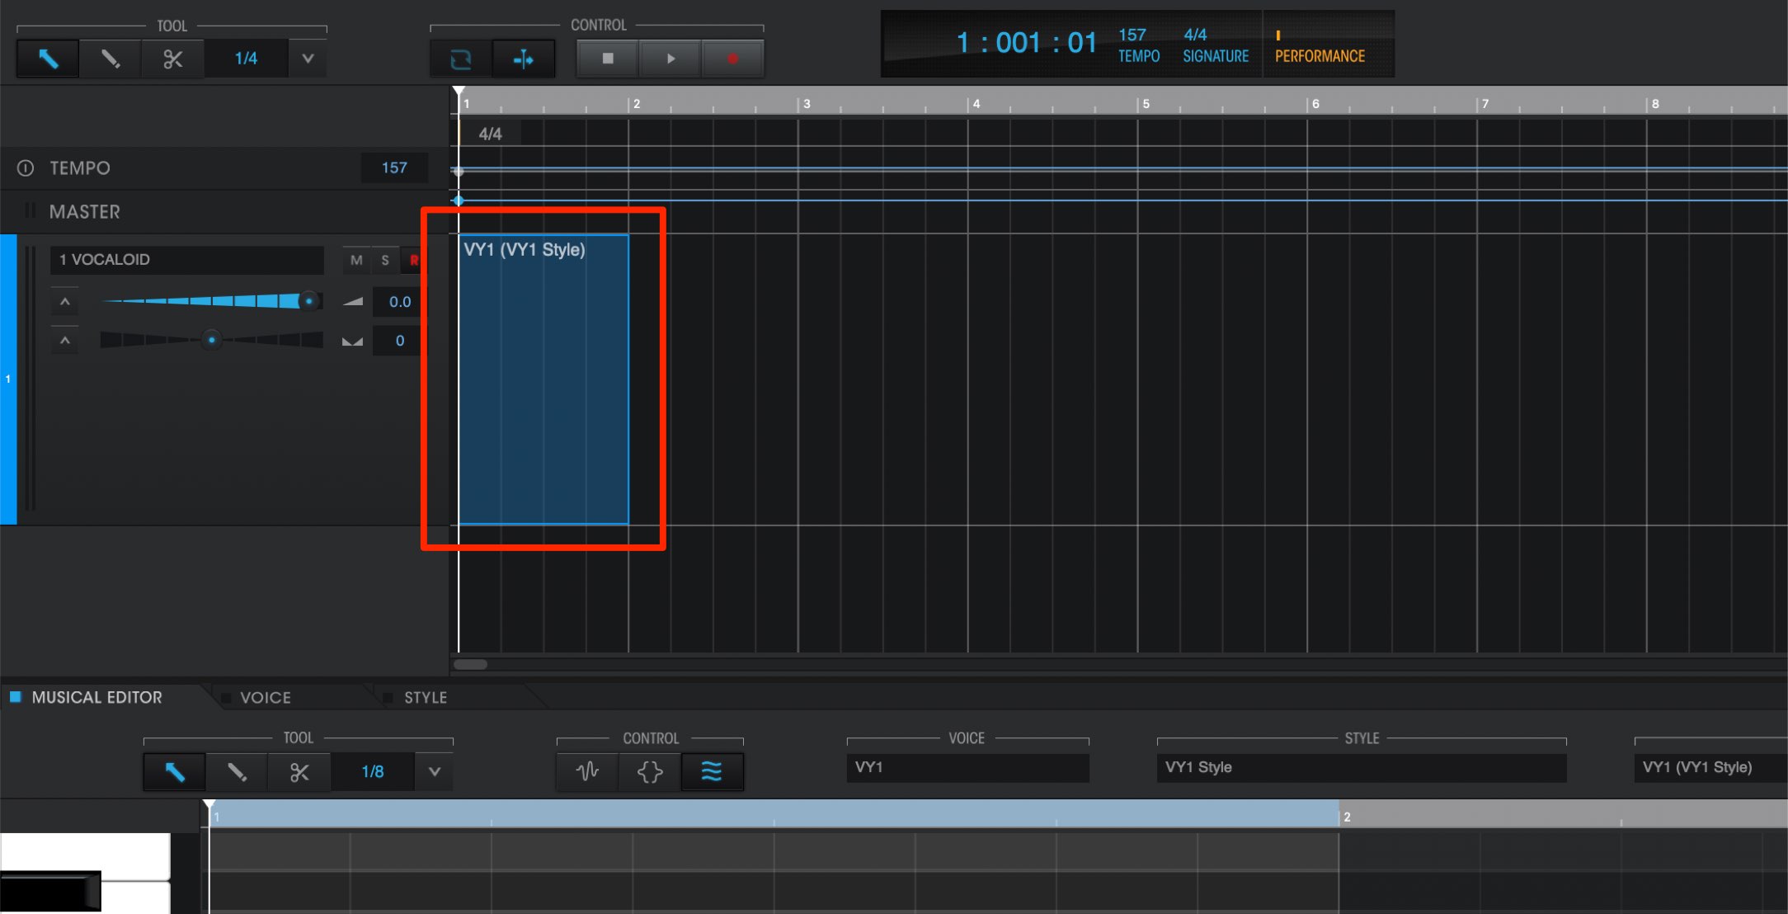This screenshot has height=914, width=1788.
Task: Switch to the MUSICAL EDITOR tab
Action: (x=96, y=698)
